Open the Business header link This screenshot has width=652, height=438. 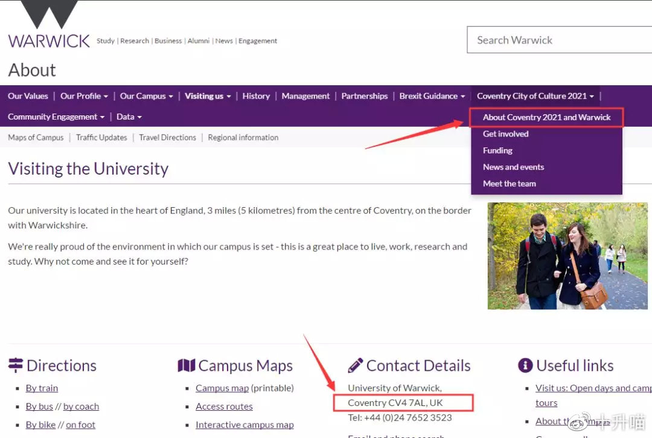[168, 40]
